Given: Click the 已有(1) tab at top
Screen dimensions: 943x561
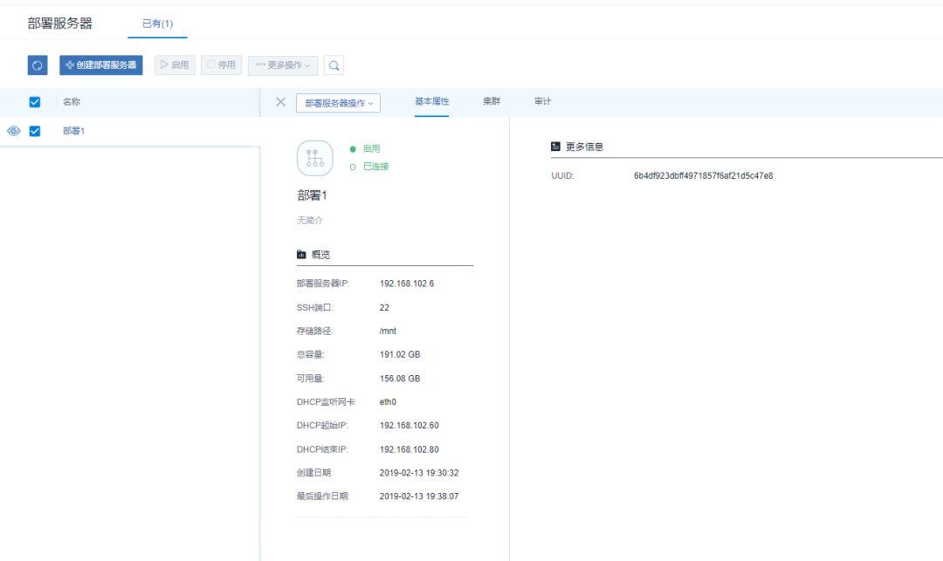Looking at the screenshot, I should 157,24.
